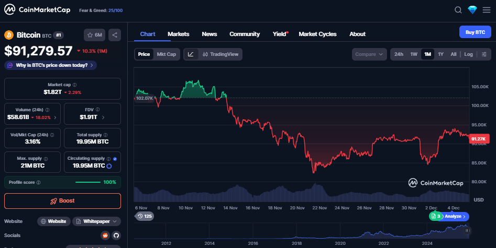Image resolution: width=496 pixels, height=248 pixels.
Task: Add Bitcoin to watchlist star button
Action: [95, 35]
